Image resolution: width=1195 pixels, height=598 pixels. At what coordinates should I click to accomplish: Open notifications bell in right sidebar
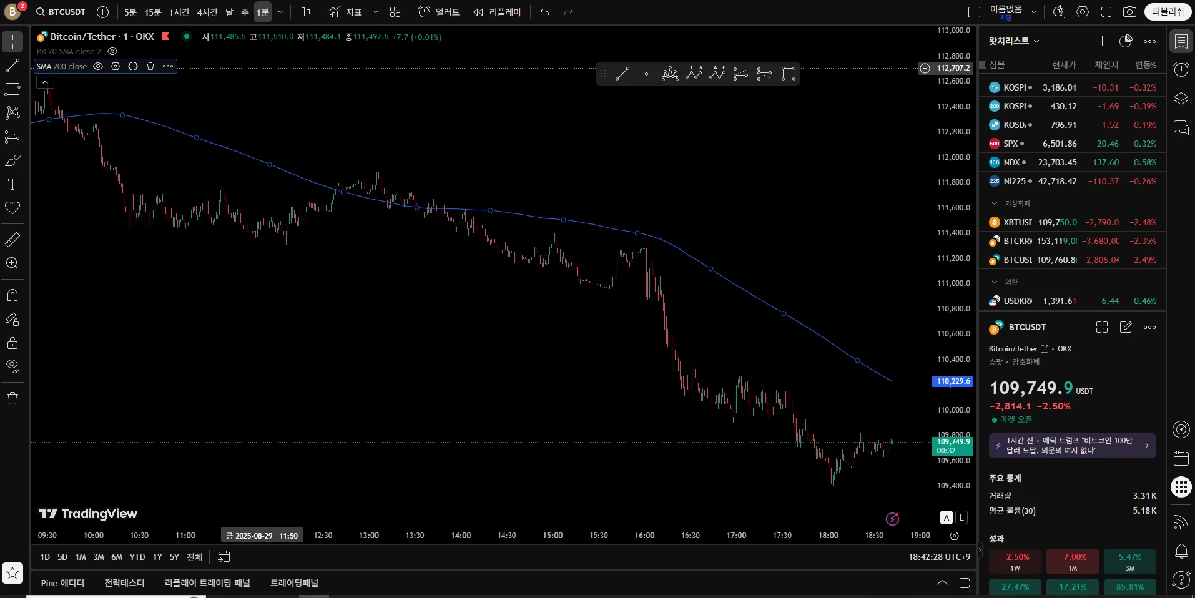pos(1181,551)
